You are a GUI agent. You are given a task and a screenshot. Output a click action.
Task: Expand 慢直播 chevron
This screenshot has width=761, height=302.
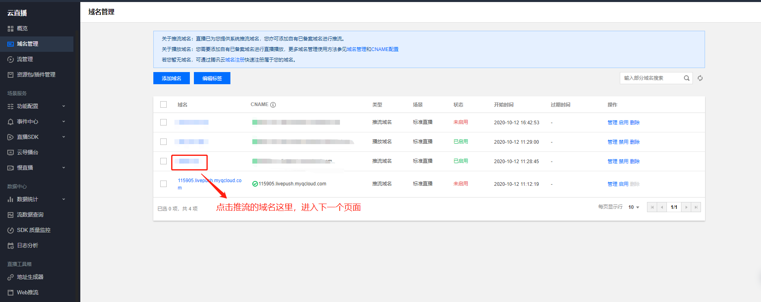[x=64, y=168]
